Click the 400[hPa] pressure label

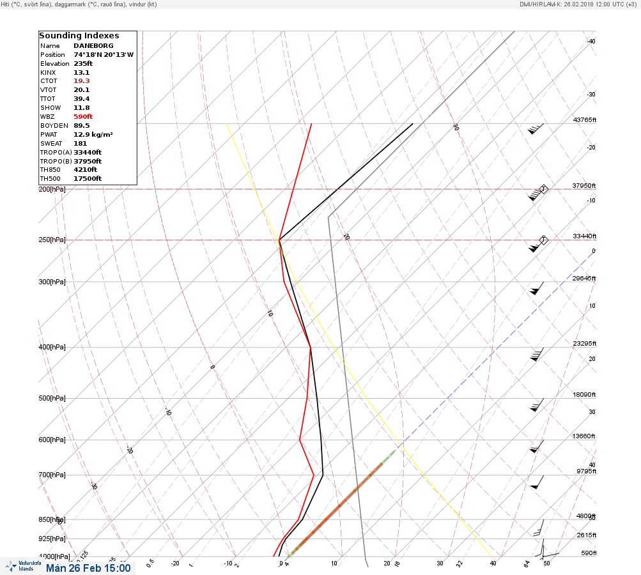(x=52, y=347)
